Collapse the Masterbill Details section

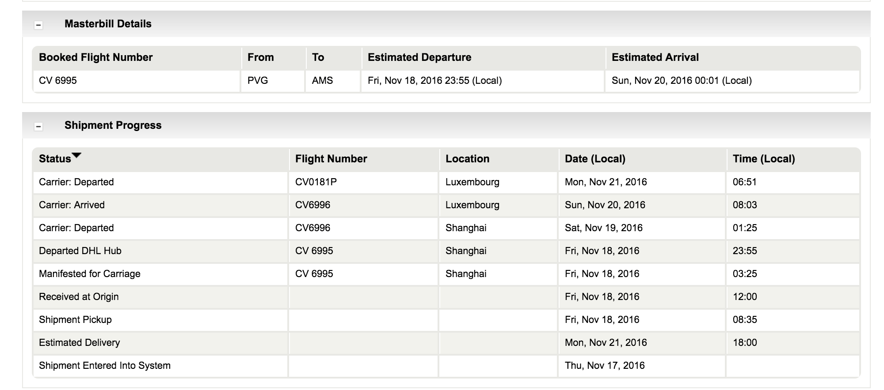tap(38, 25)
